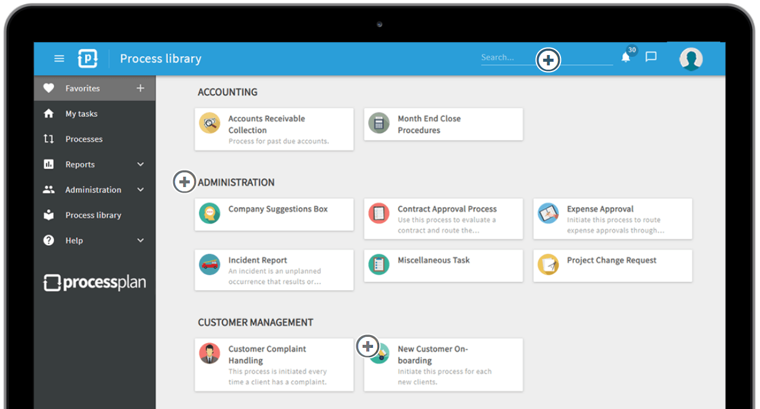760x409 pixels.
Task: Click Miscellaneous Task checklist icon
Action: (x=379, y=265)
